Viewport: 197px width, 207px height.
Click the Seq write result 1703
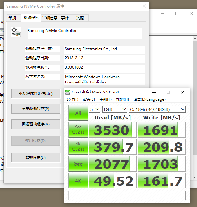point(162,164)
